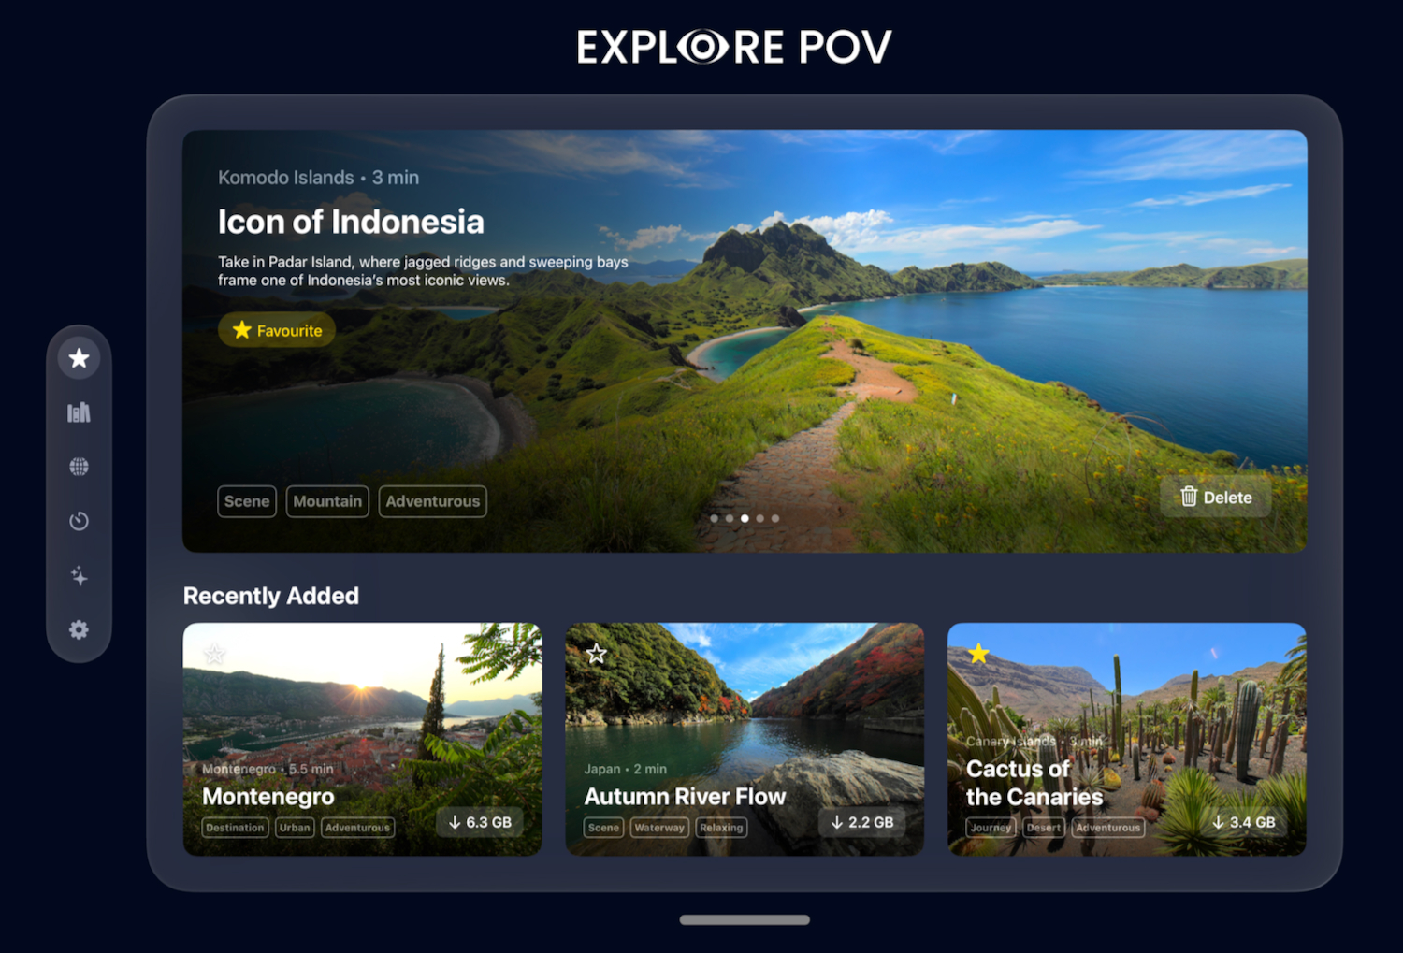Open the Library books icon in sidebar
This screenshot has height=953, width=1403.
click(80, 412)
